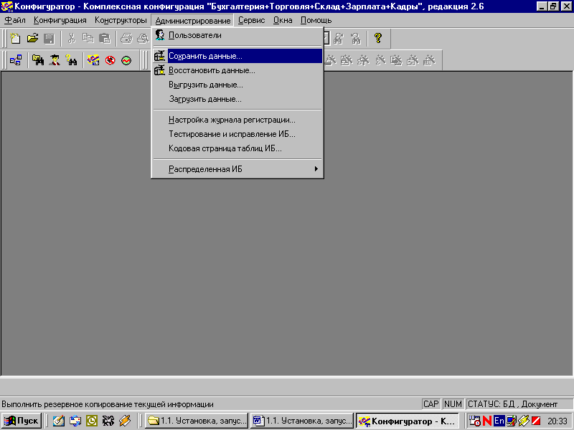
Task: Click the En language indicator
Action: tap(499, 421)
